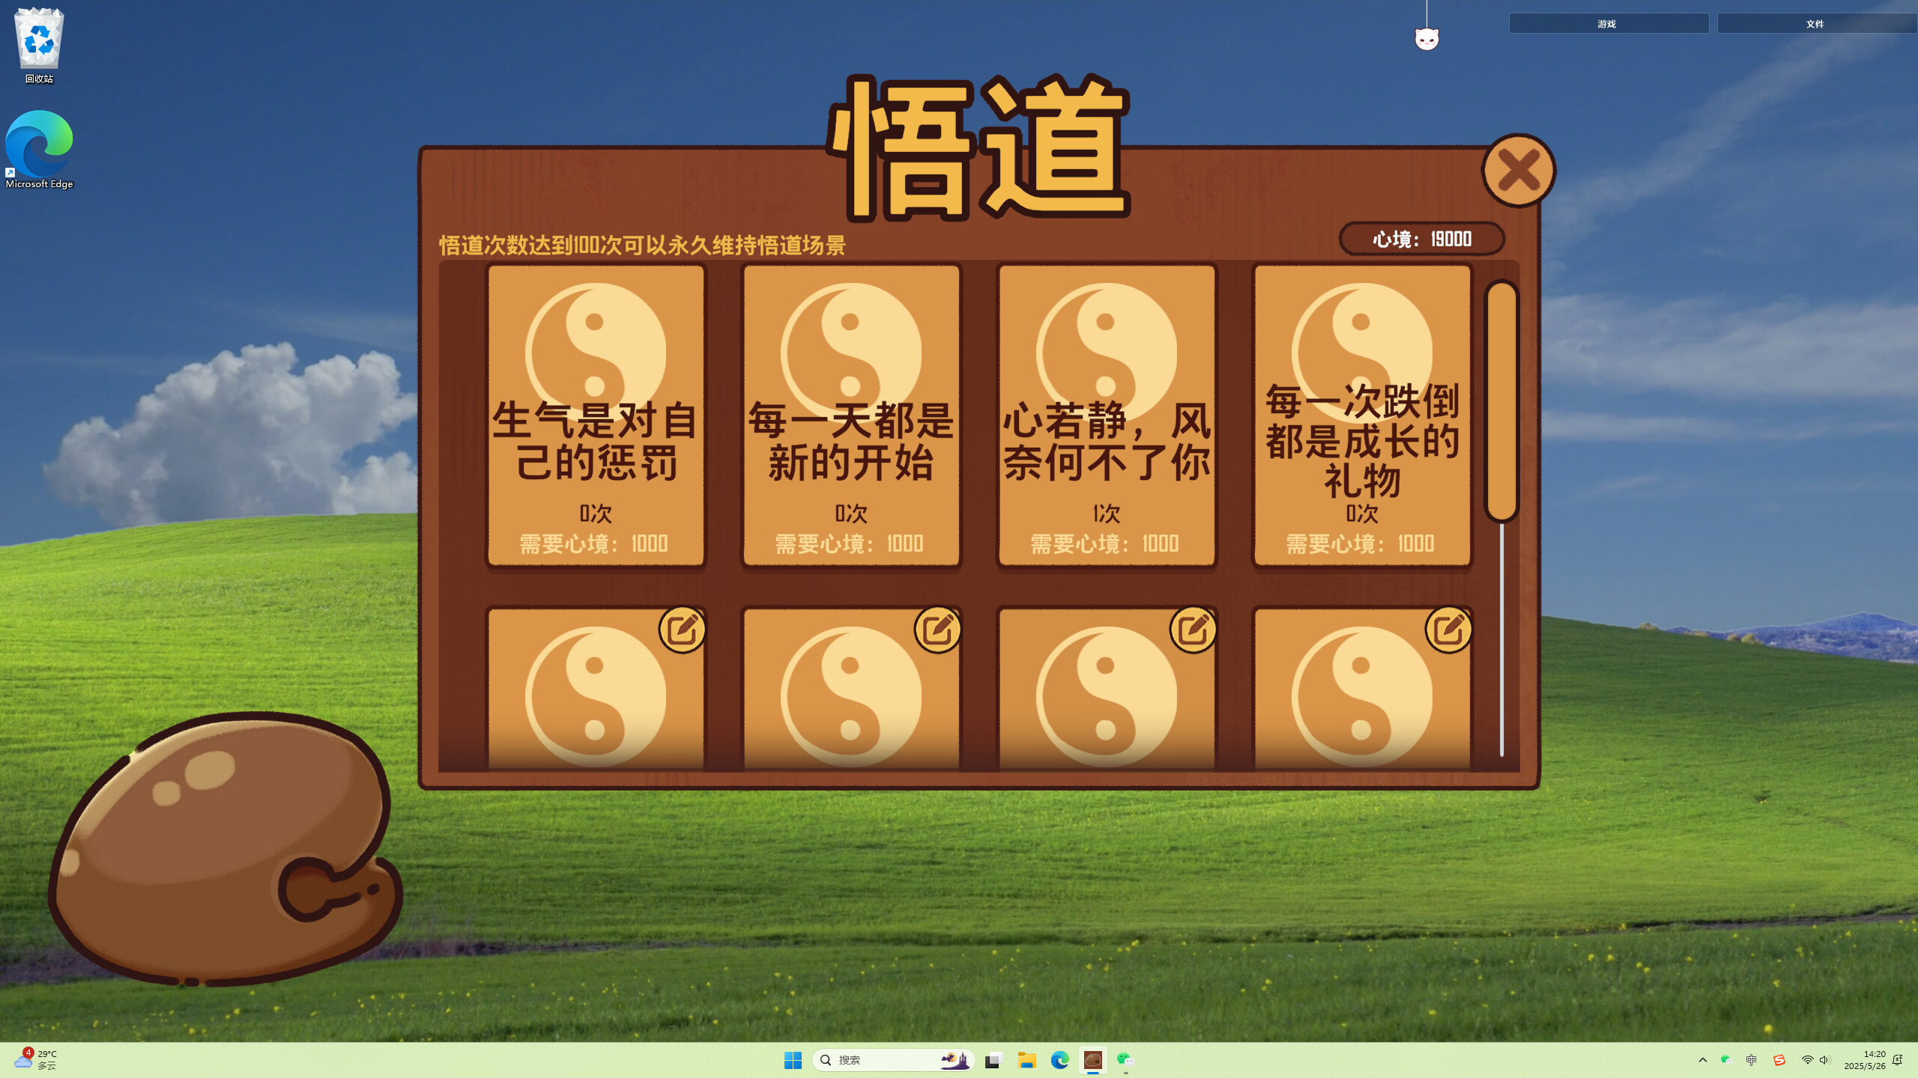
Task: Launch WeChat from the taskbar
Action: tap(1125, 1060)
